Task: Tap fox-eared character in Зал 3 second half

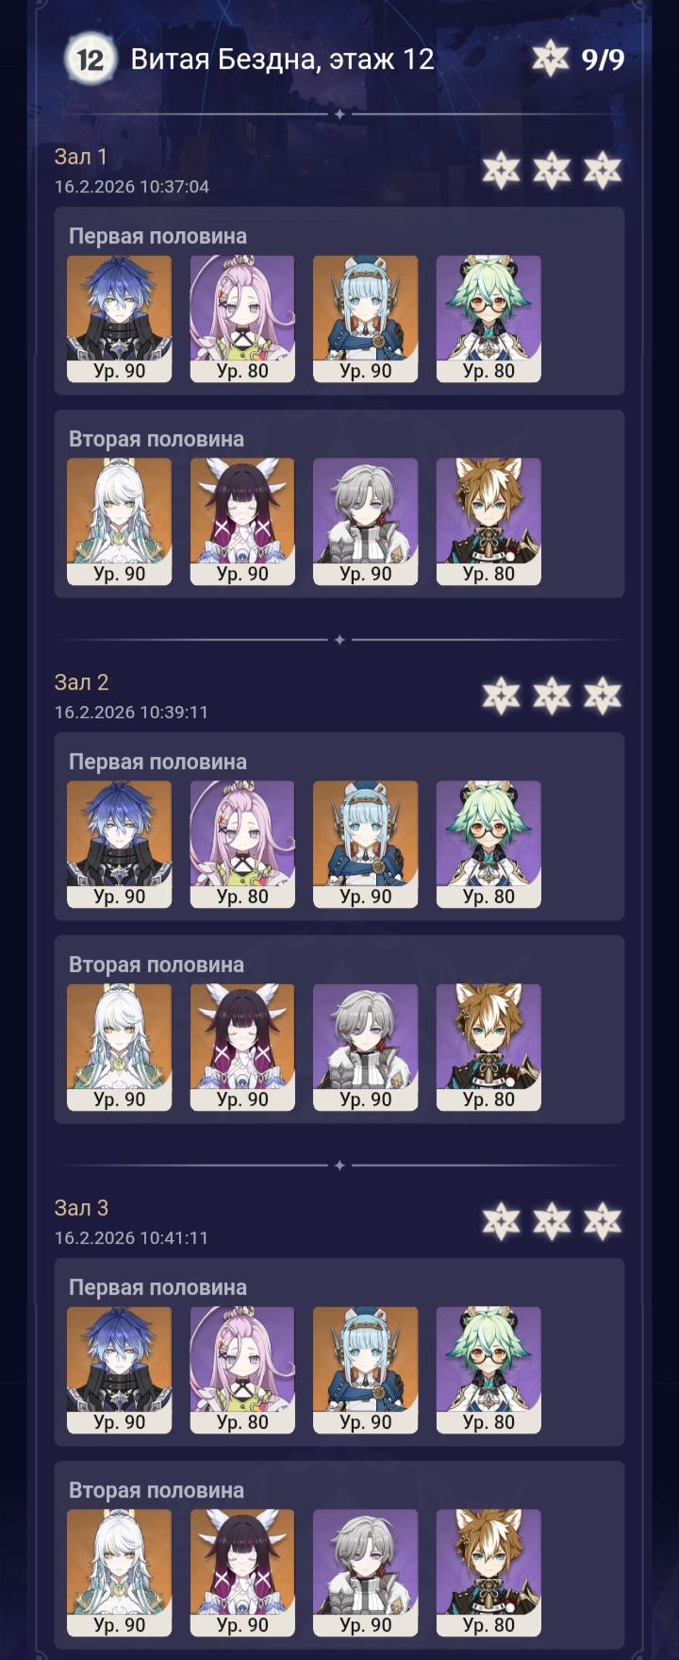Action: 489,1573
